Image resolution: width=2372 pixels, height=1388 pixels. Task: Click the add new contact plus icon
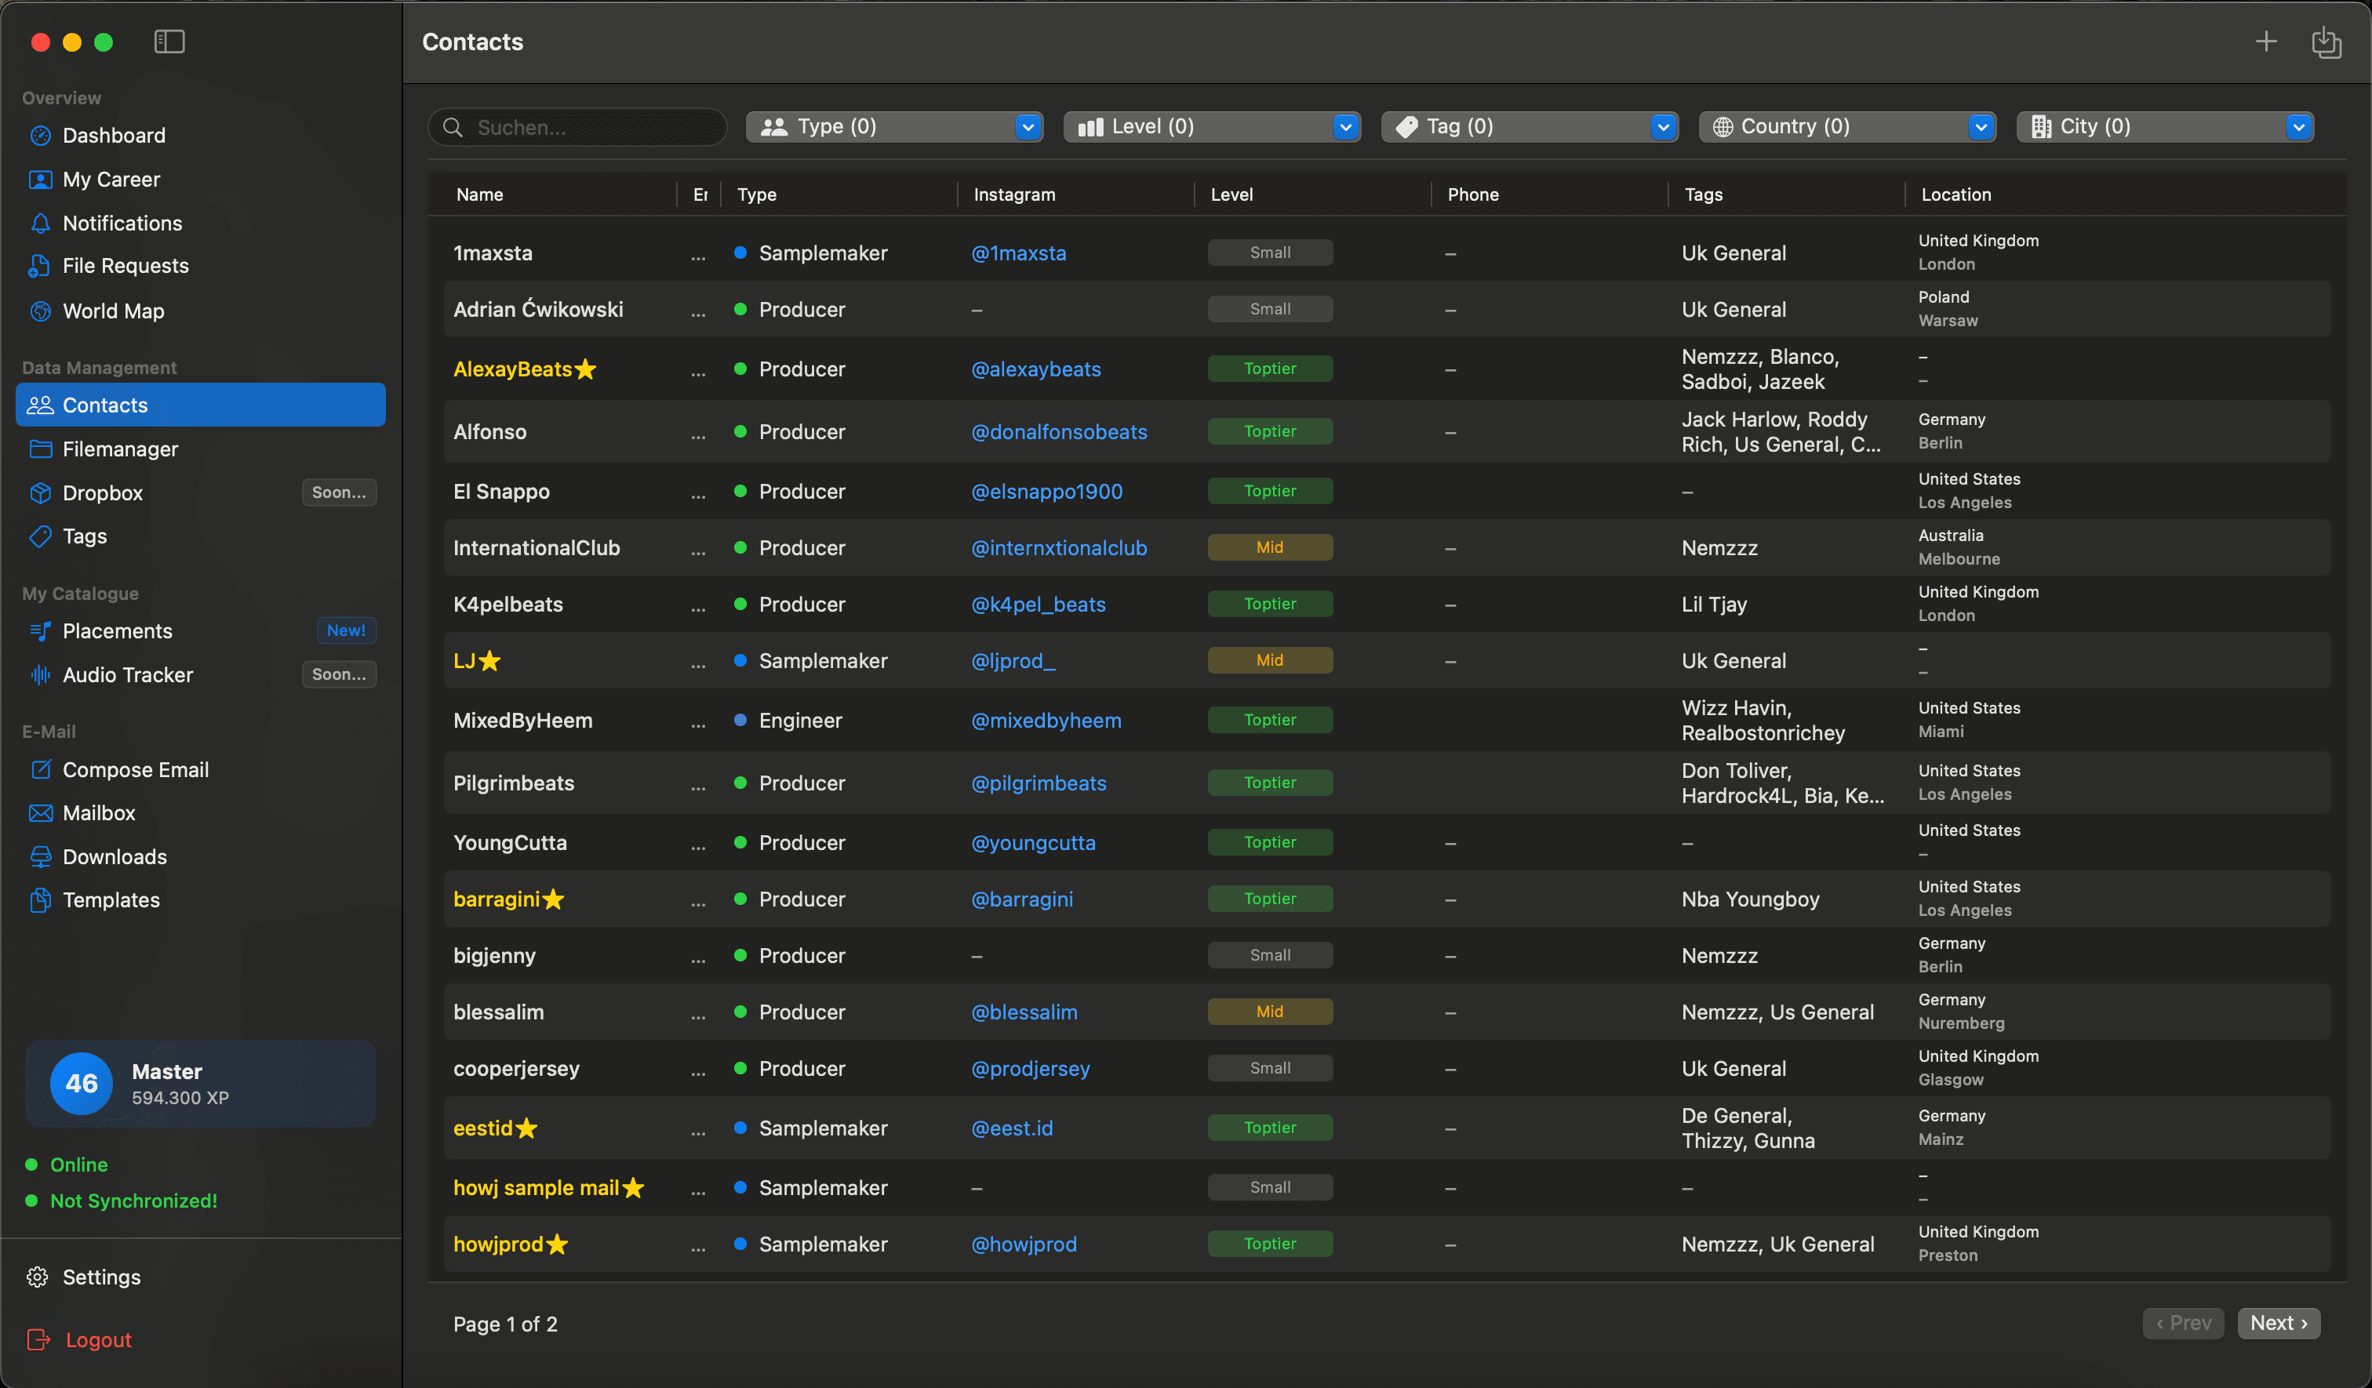tap(2265, 42)
